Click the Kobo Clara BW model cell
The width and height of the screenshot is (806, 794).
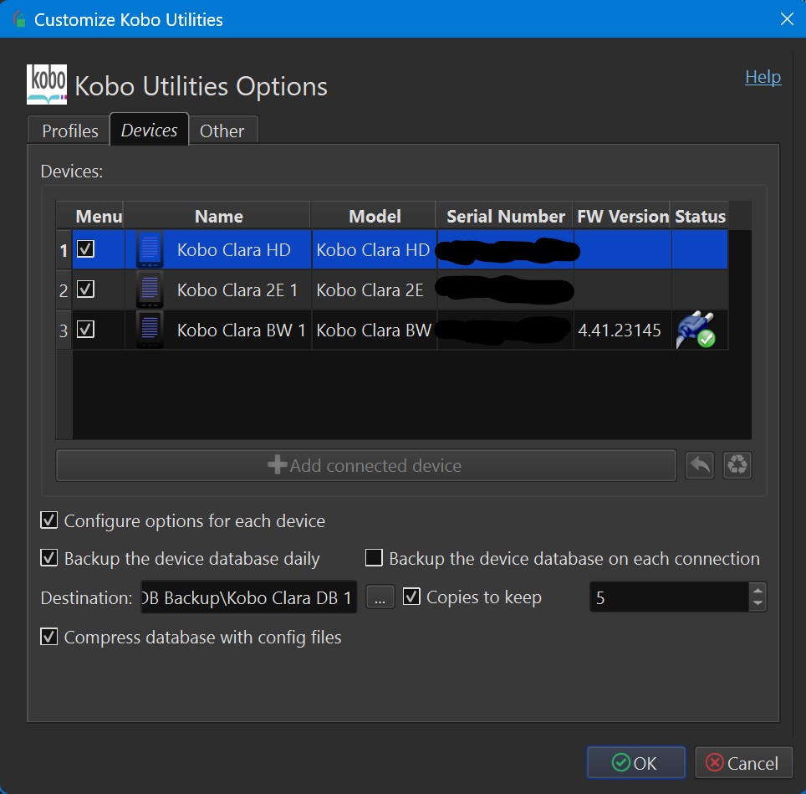(374, 330)
